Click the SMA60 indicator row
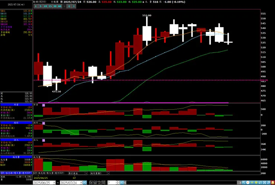Image resolution: width=275 pixels, height=185 pixels. 16,19
